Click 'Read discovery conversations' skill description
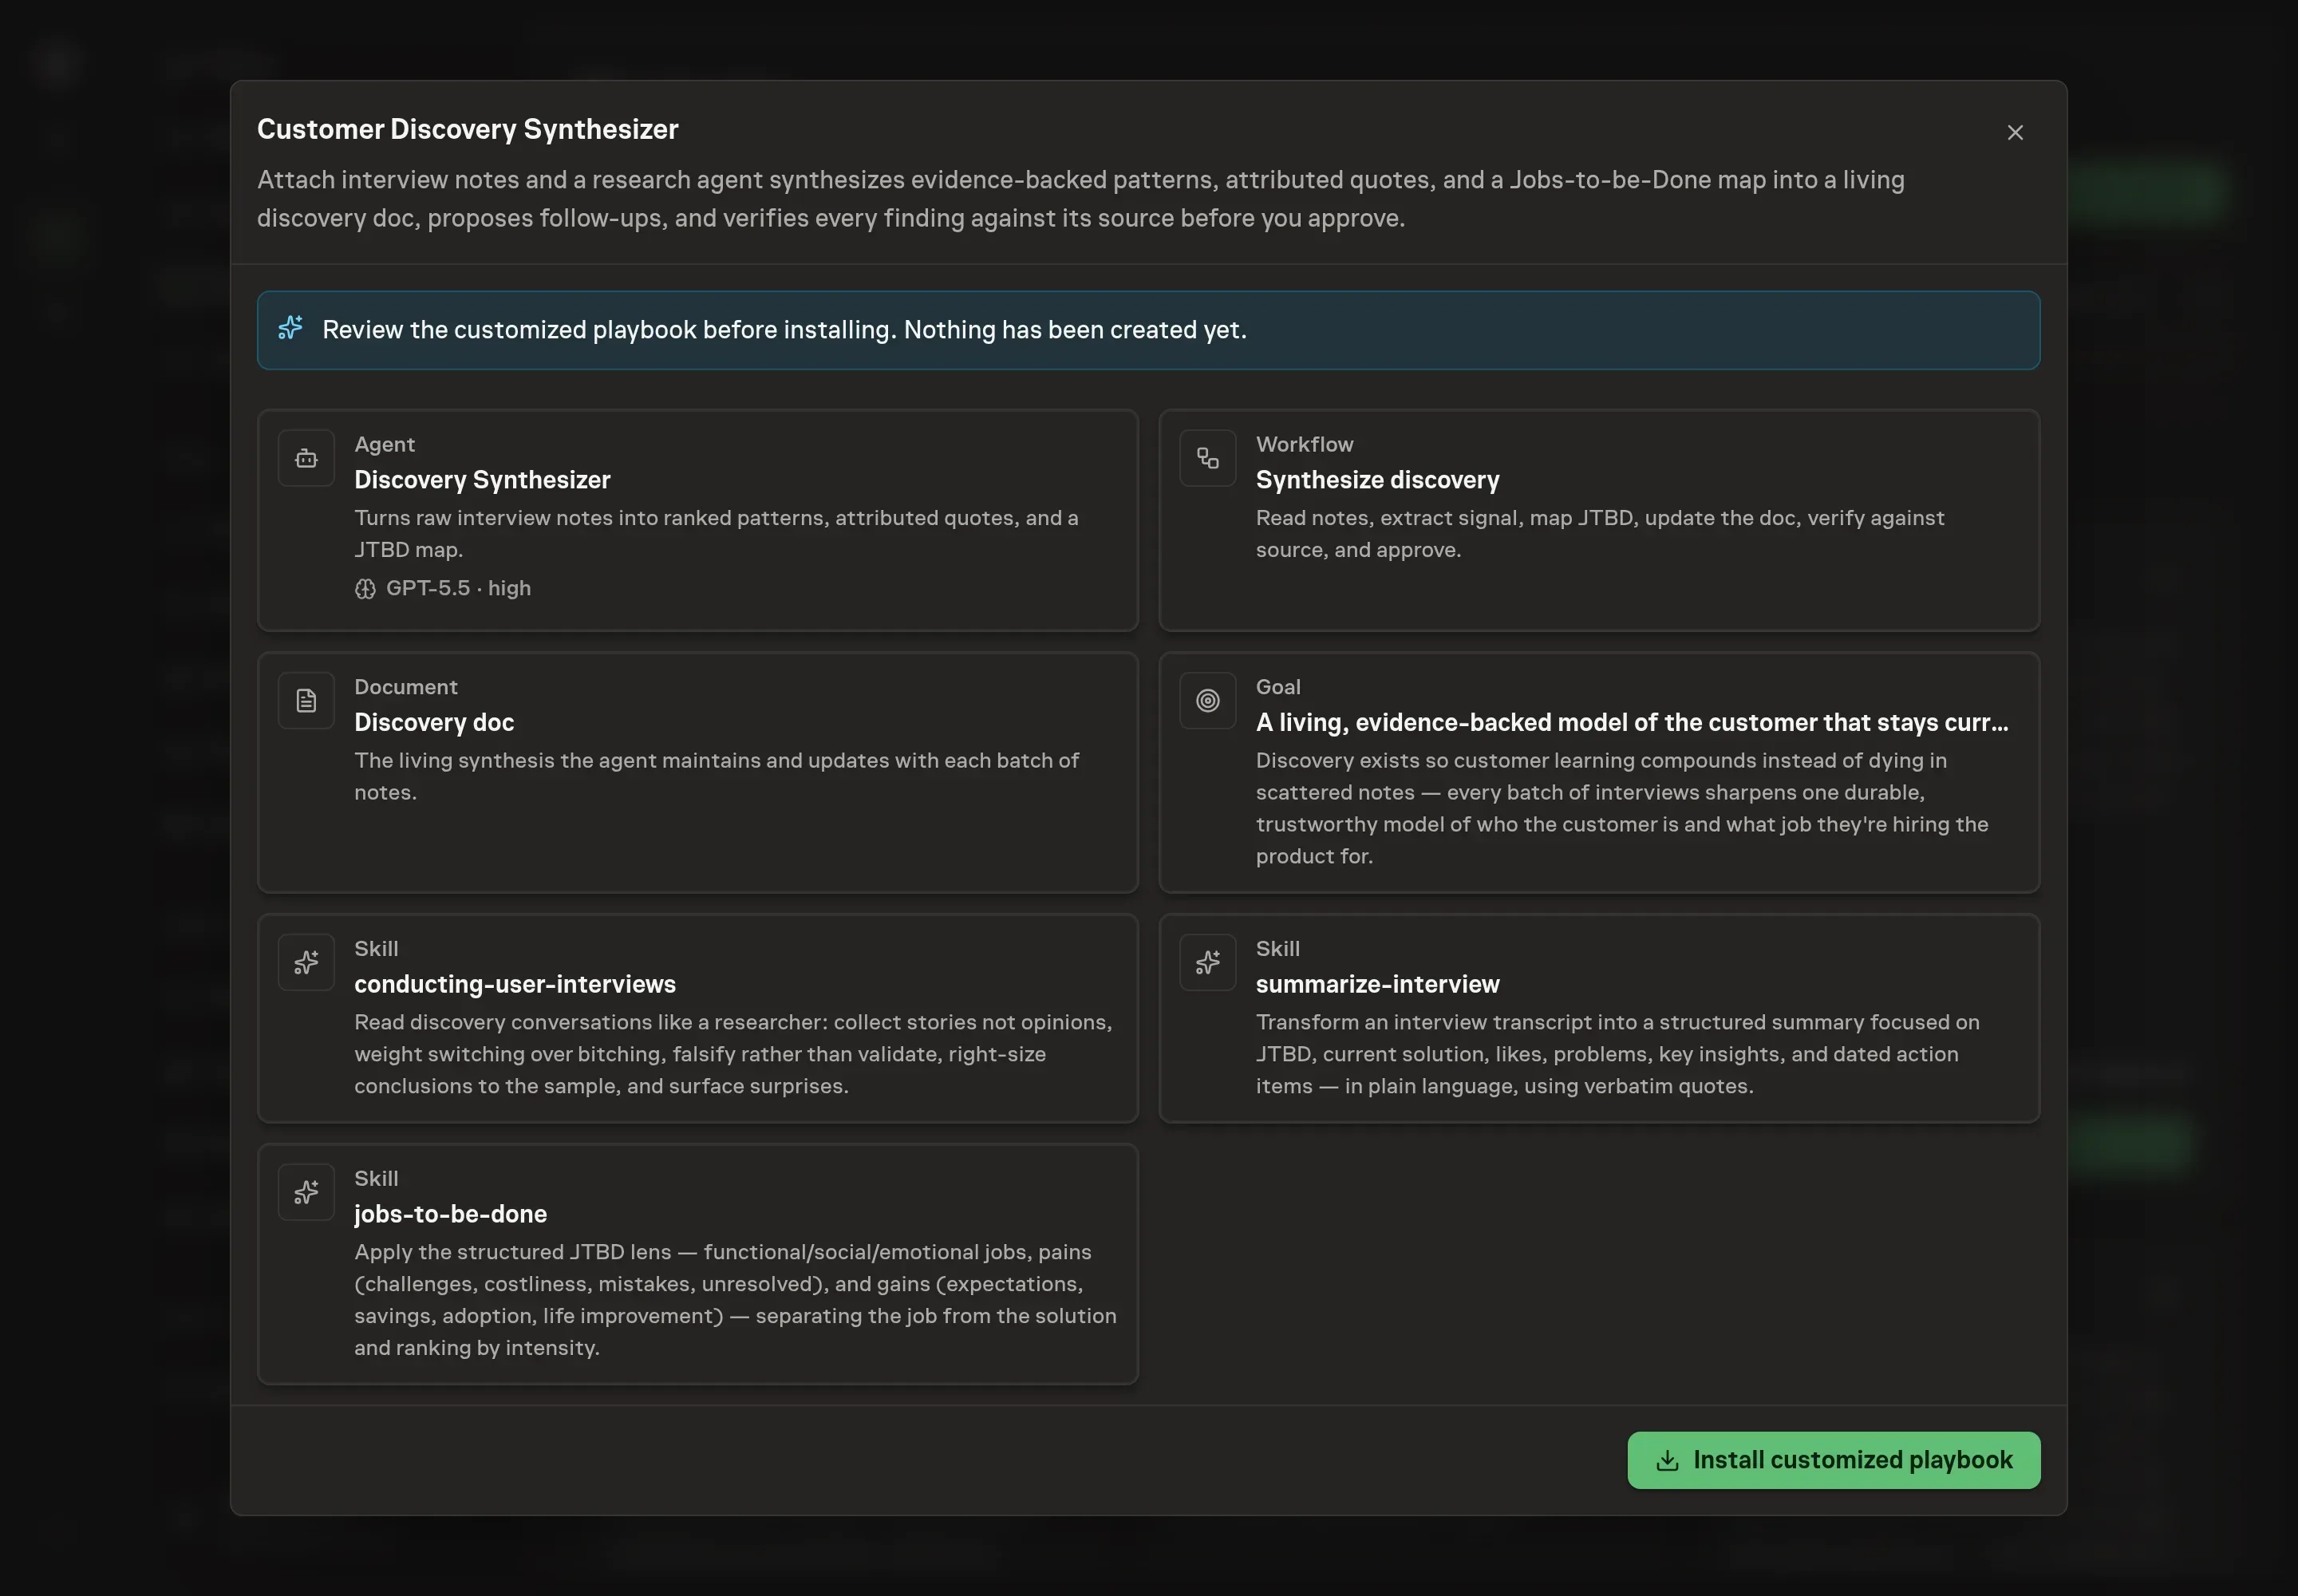The height and width of the screenshot is (1596, 2298). click(733, 1054)
